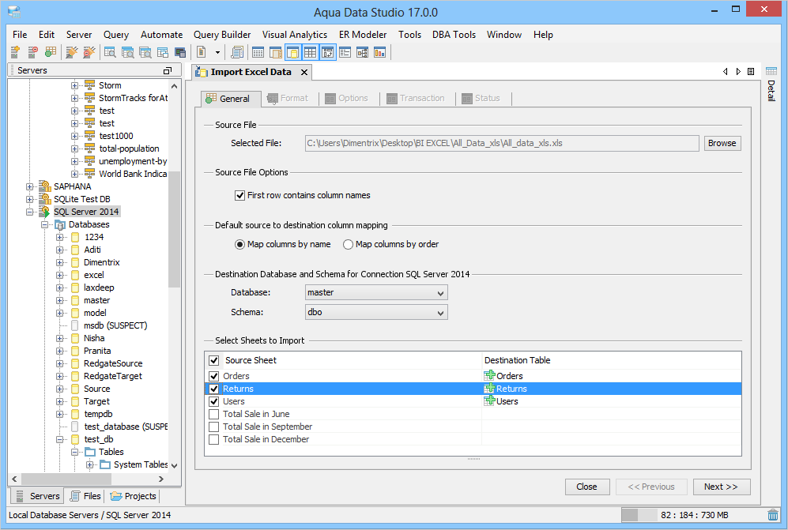Toggle the Source Sheet header select-all checkbox
This screenshot has width=788, height=530.
[x=214, y=360]
